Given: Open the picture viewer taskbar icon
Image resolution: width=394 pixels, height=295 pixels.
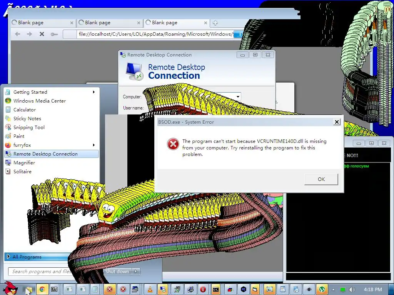Looking at the screenshot, I should pos(269,290).
